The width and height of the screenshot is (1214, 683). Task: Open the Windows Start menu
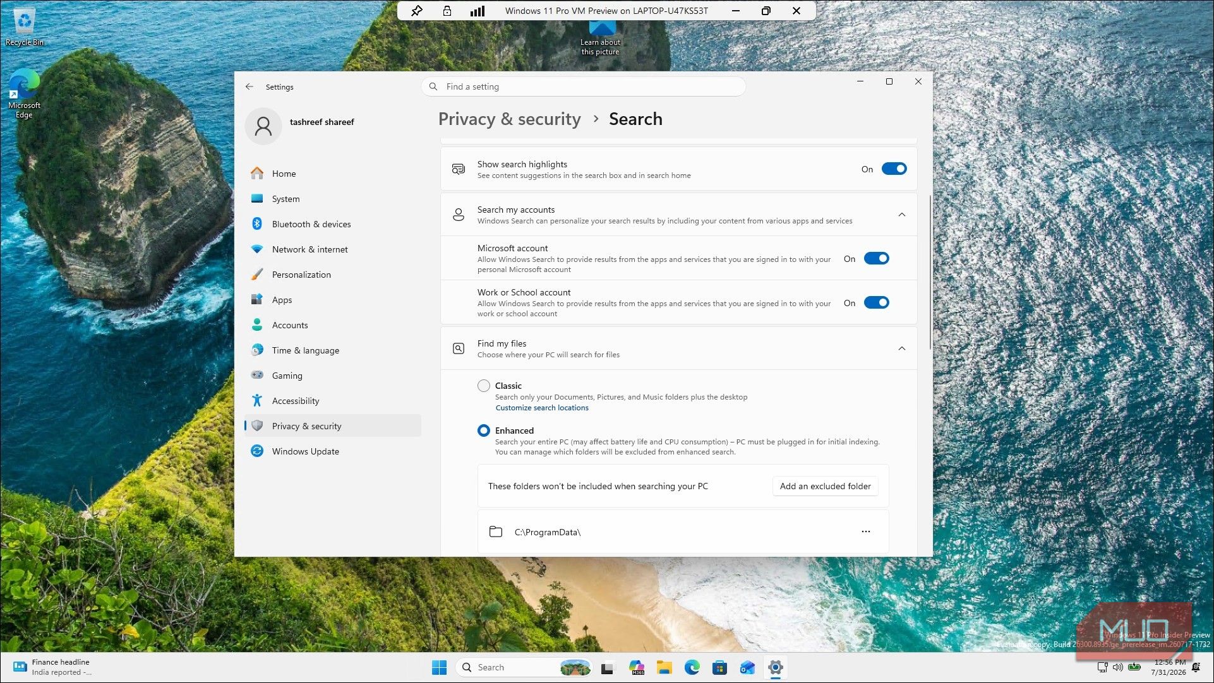tap(439, 668)
